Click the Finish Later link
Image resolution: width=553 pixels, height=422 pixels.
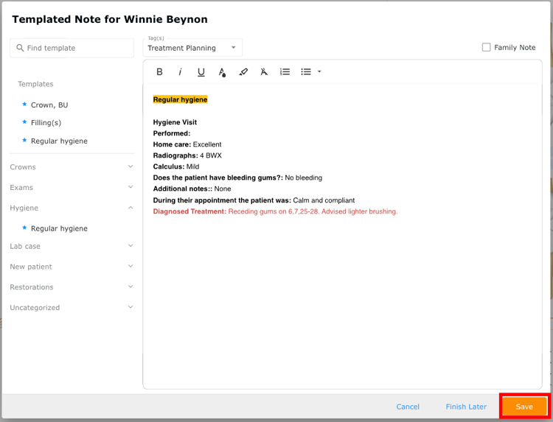pos(466,407)
